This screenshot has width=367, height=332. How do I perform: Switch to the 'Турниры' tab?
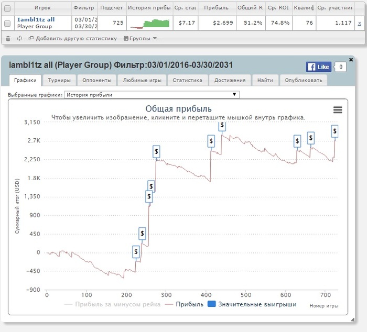point(59,81)
